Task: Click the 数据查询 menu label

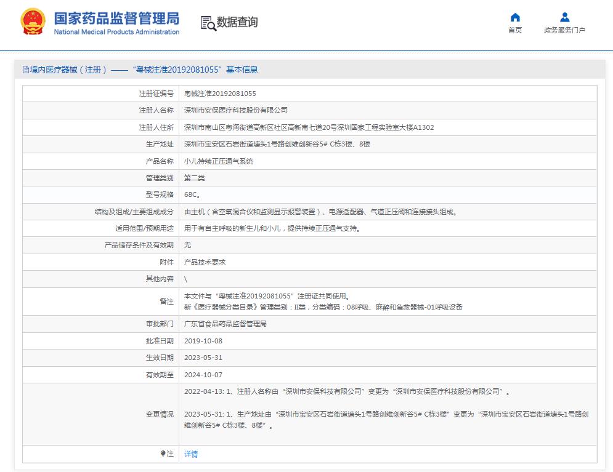Action: point(236,23)
